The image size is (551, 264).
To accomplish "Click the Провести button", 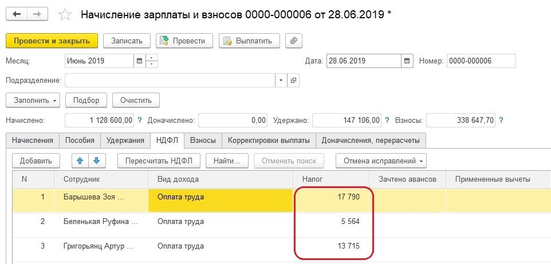I will pos(184,41).
